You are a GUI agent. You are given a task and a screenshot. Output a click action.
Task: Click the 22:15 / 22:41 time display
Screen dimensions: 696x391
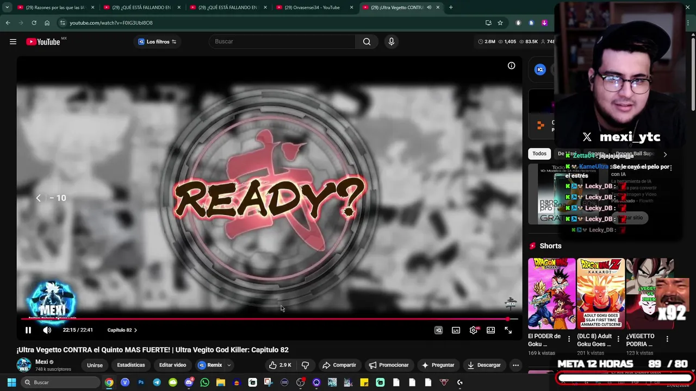point(78,330)
